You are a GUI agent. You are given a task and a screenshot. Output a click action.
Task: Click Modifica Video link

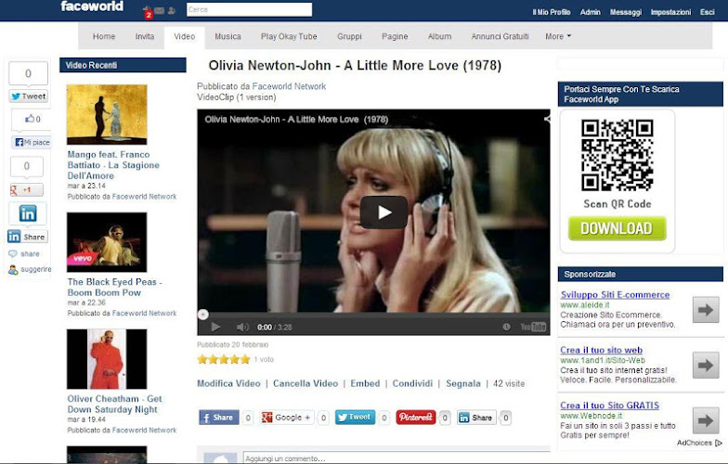[228, 384]
